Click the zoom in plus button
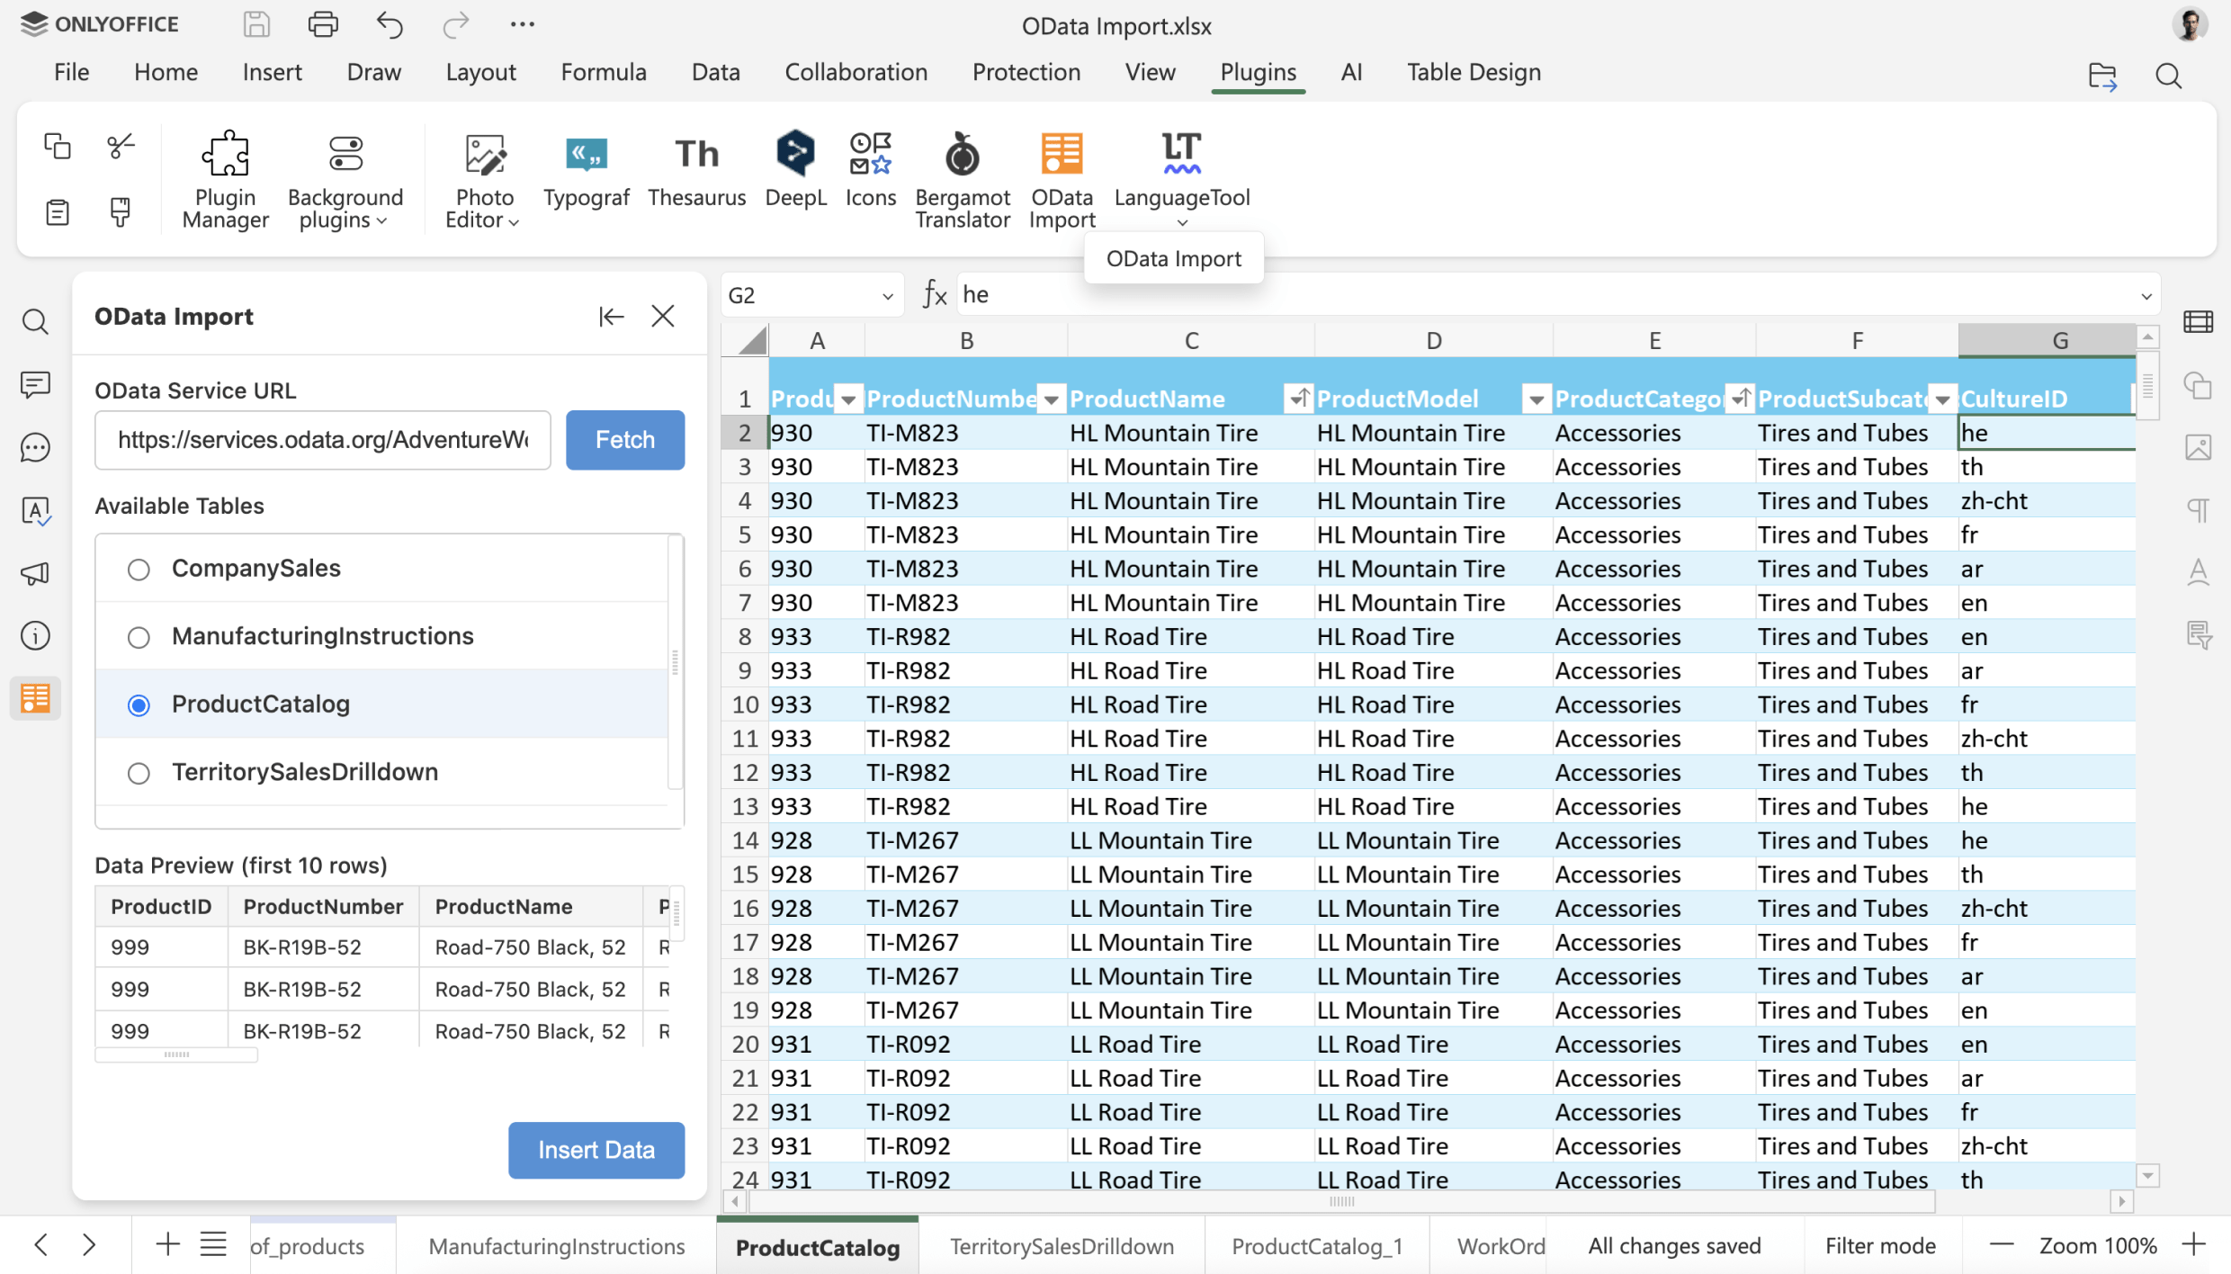 pyautogui.click(x=2195, y=1245)
